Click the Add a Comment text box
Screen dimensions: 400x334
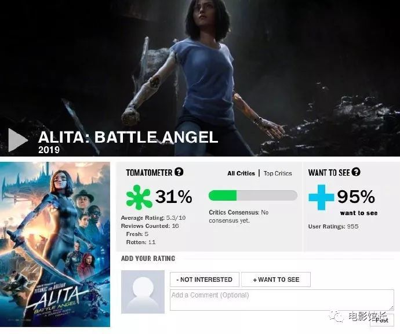click(282, 300)
